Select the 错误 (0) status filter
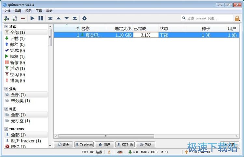 tap(26, 81)
